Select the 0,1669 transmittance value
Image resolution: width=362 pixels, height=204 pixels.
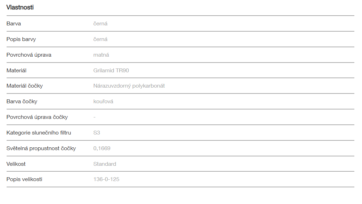coord(102,148)
